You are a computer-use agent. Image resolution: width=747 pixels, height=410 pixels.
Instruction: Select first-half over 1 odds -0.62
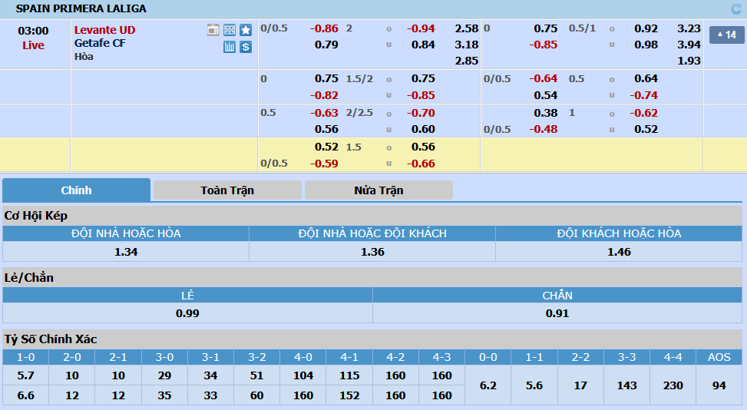(x=643, y=114)
